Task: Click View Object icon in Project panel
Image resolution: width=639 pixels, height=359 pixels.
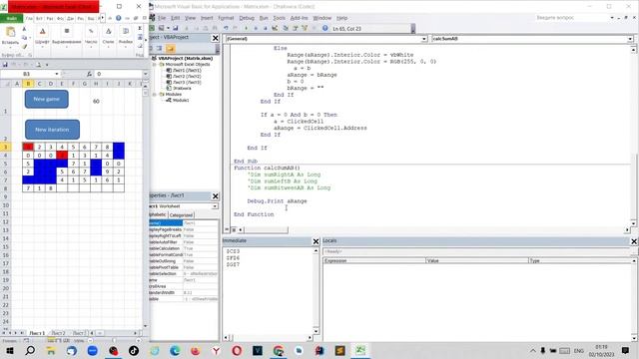Action: [x=160, y=49]
